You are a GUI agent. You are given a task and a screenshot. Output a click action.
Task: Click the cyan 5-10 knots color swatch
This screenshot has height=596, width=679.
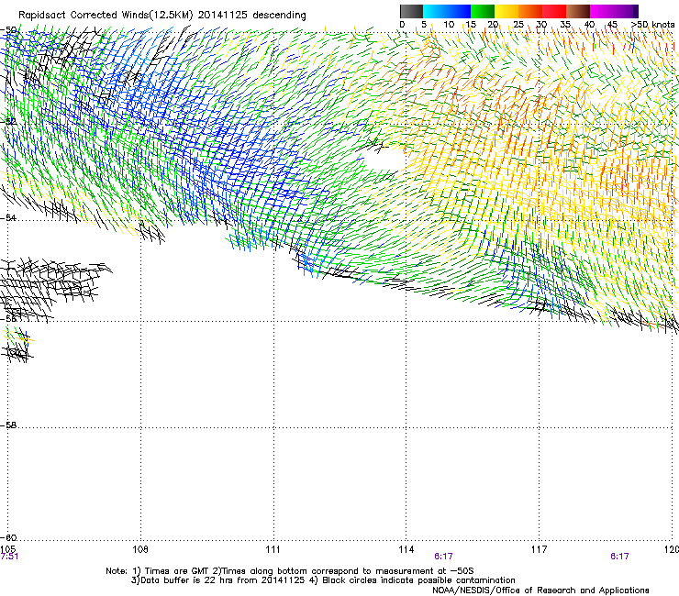click(x=434, y=11)
